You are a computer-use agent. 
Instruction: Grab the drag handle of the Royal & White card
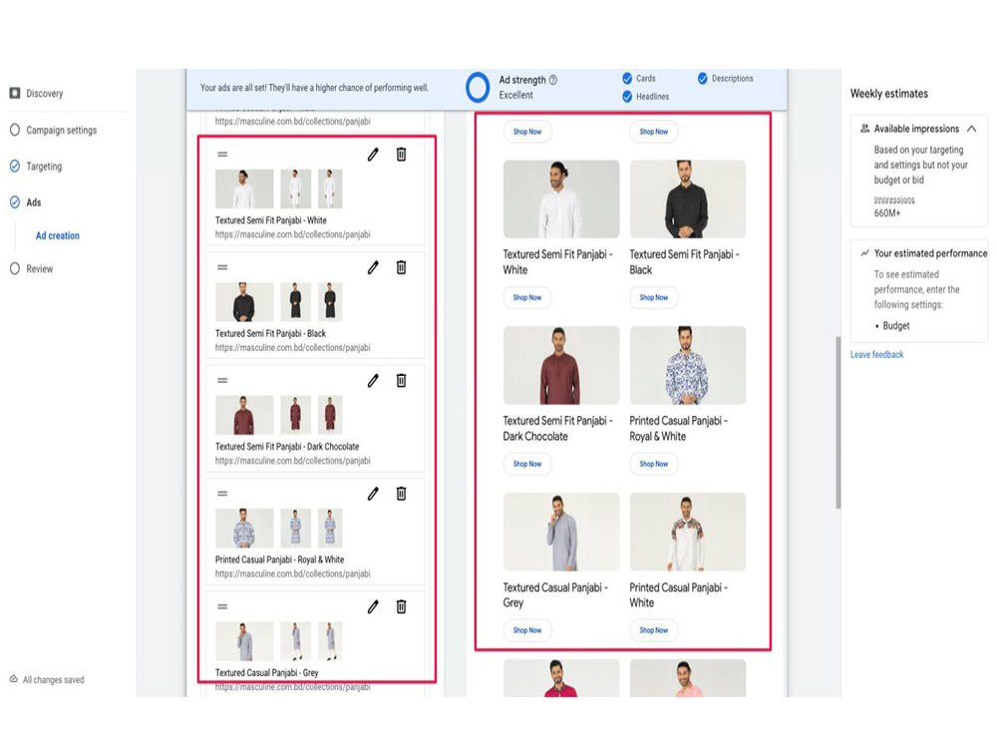(222, 494)
